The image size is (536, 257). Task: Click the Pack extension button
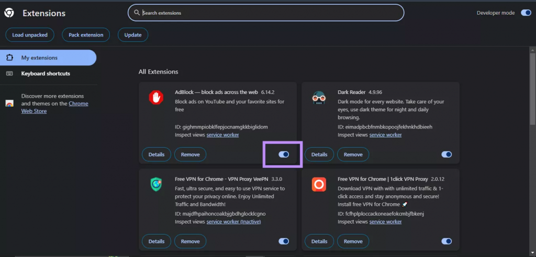click(x=86, y=35)
